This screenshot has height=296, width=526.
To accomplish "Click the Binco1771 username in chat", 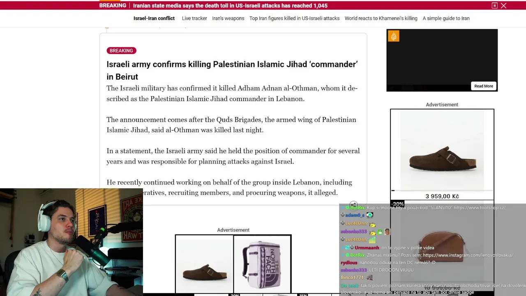I will pos(352,278).
